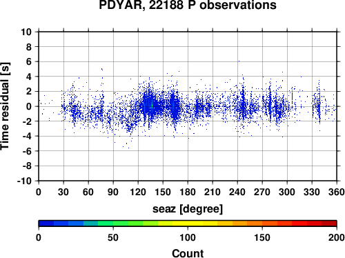Click x-axis tick label '240'

[237, 192]
